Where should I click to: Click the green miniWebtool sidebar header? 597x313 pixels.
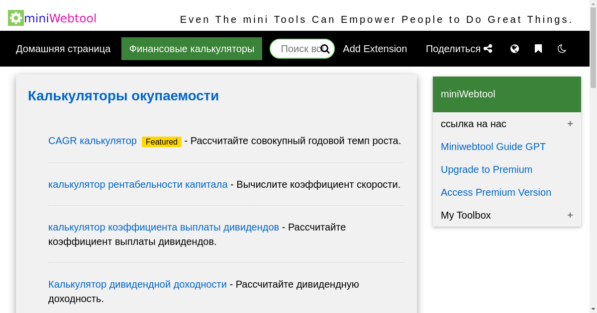507,94
